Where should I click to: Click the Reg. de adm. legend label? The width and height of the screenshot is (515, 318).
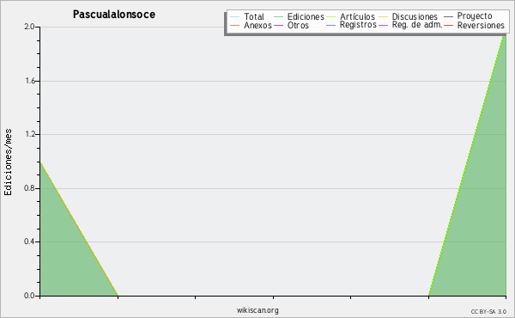tap(417, 25)
